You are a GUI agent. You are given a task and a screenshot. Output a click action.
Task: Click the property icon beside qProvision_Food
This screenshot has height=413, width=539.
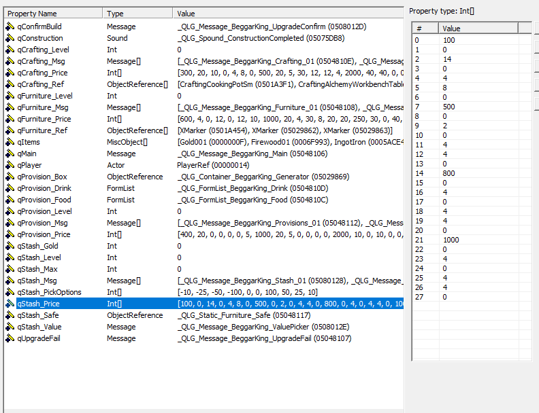(10, 200)
